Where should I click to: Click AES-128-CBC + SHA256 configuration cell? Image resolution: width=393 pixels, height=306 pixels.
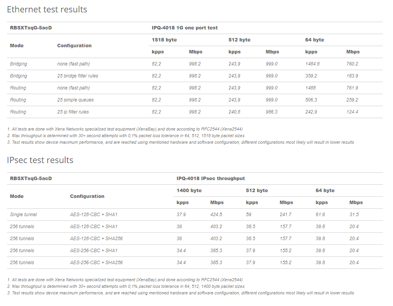(x=96, y=238)
